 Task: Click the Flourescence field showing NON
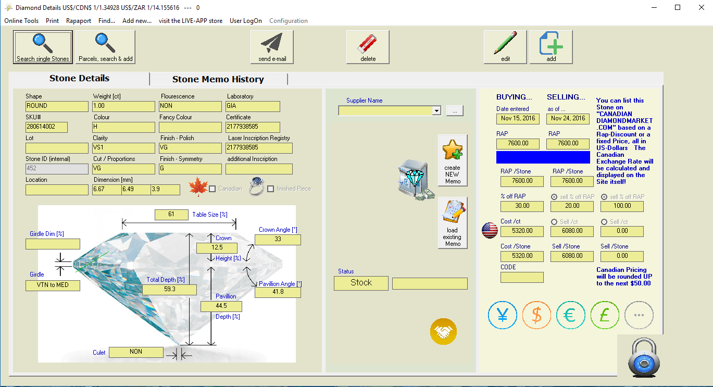[191, 106]
